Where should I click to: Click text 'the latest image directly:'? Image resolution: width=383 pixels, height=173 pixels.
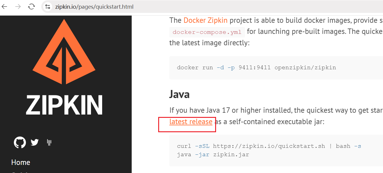point(209,43)
